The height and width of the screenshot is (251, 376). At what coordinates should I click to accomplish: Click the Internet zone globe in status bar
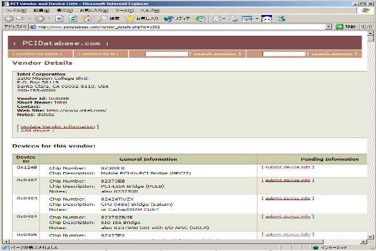point(316,248)
